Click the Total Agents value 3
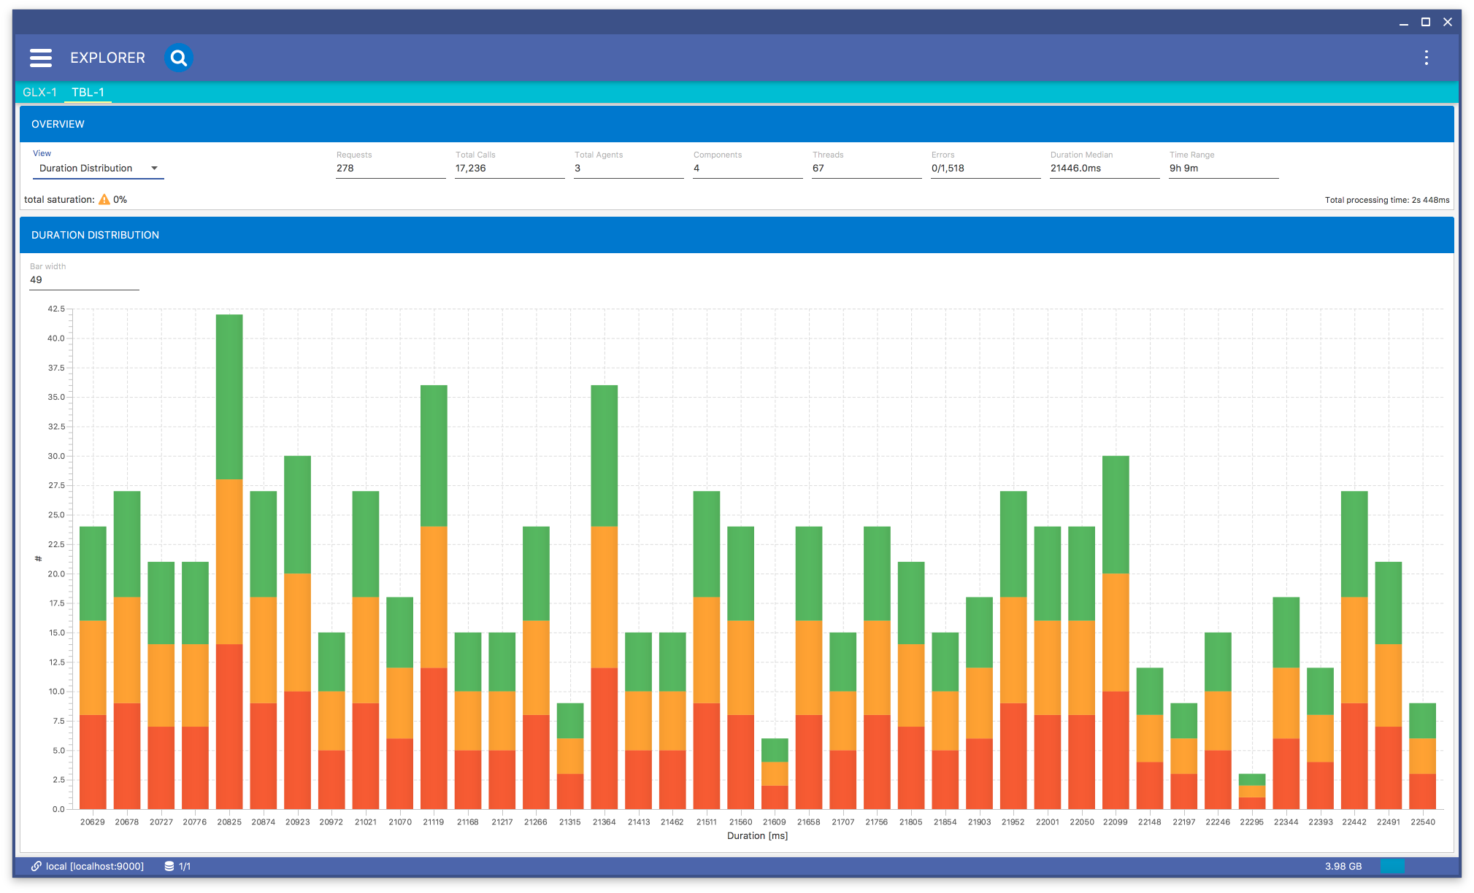 (x=629, y=169)
